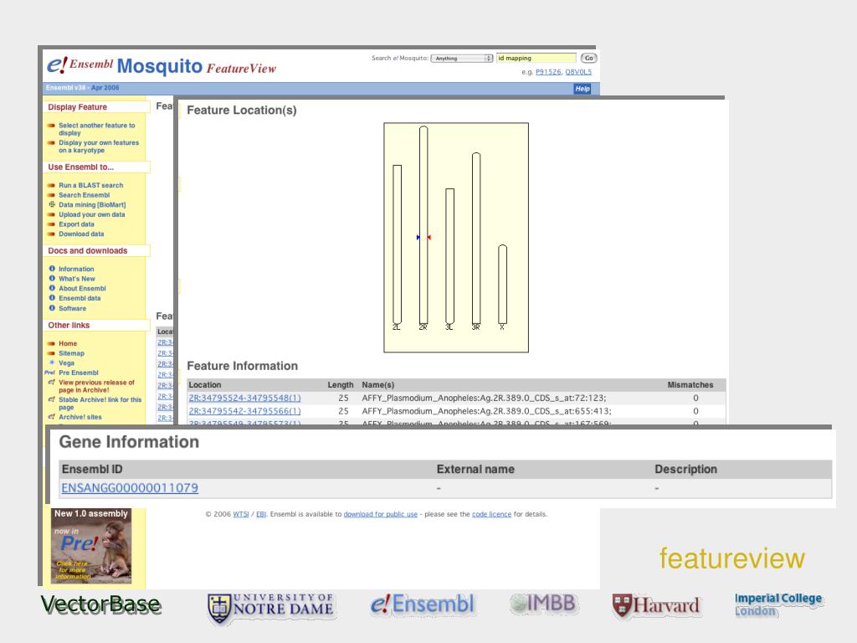Screen dimensions: 857x643
Task: Click the Imperial College London logo
Action: pos(778,604)
